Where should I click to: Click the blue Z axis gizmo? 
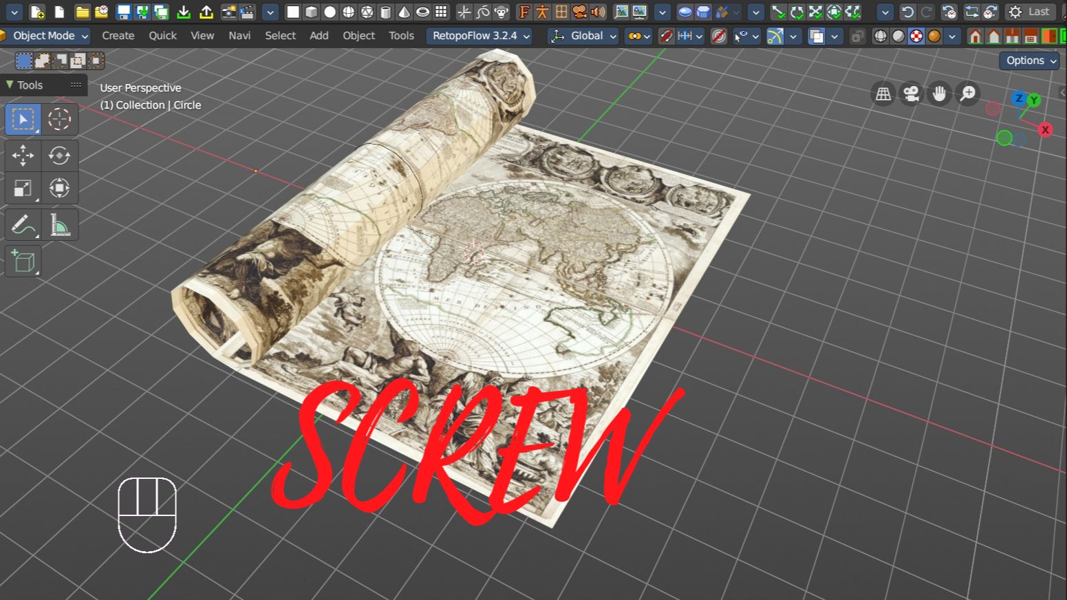pos(1019,98)
